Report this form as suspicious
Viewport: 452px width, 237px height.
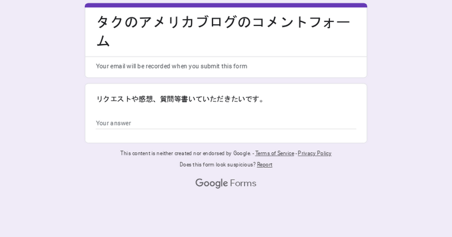(x=264, y=165)
